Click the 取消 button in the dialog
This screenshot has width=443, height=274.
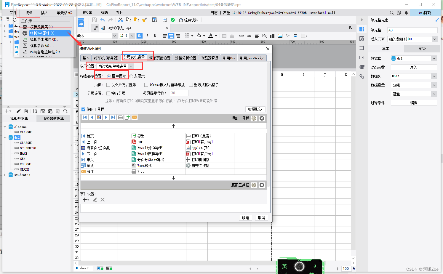[x=261, y=217]
